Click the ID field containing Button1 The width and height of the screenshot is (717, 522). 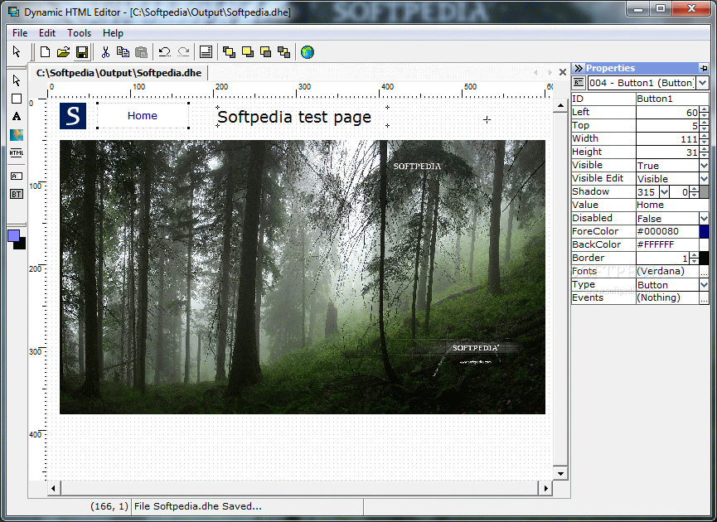click(x=672, y=99)
